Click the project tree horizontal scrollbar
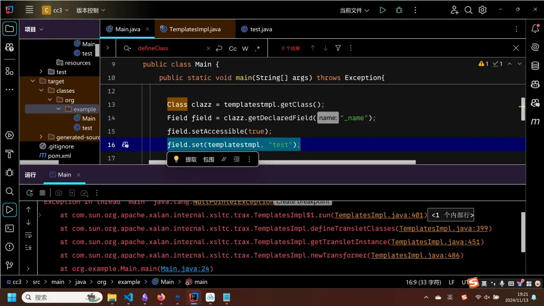The width and height of the screenshot is (544, 306). click(39, 162)
